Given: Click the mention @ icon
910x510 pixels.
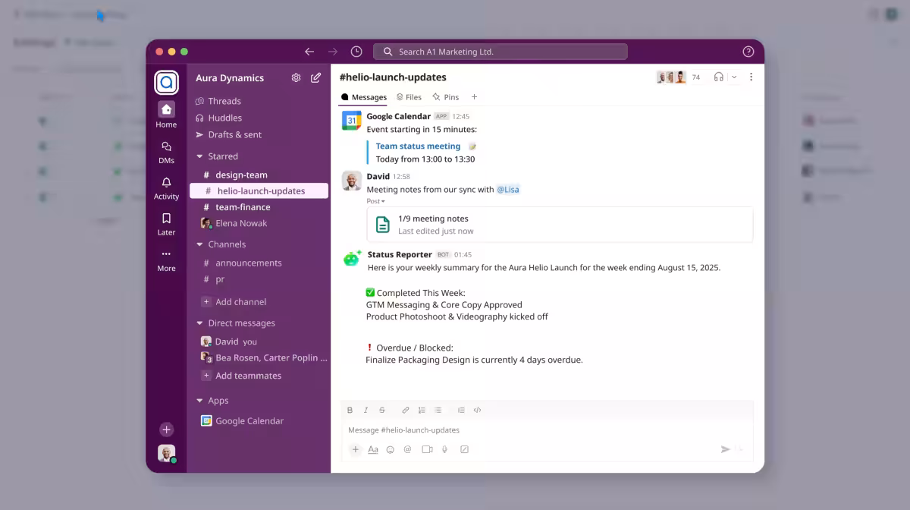Looking at the screenshot, I should [x=407, y=449].
